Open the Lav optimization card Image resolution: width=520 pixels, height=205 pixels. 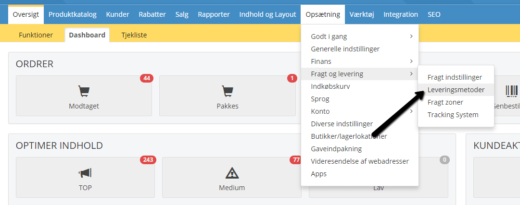tap(379, 177)
